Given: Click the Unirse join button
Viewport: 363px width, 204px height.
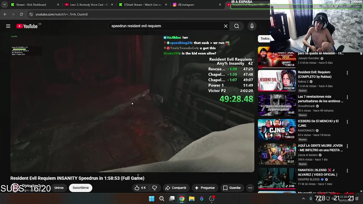Looking at the screenshot, I should point(59,188).
